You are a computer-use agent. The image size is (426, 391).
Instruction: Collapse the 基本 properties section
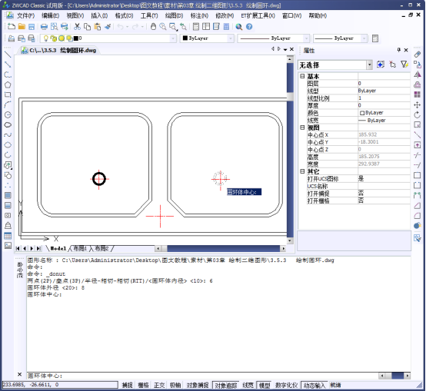click(x=302, y=76)
